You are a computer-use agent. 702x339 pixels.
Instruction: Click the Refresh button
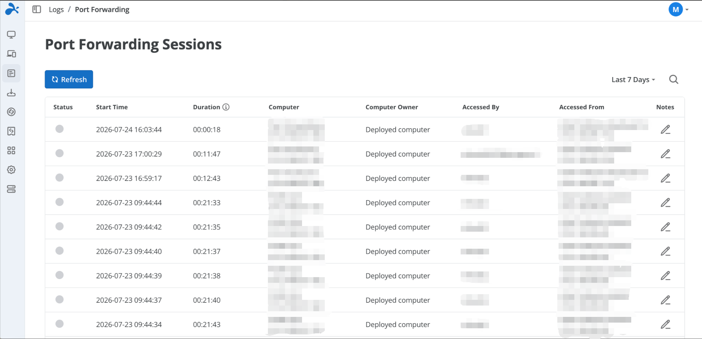tap(69, 79)
